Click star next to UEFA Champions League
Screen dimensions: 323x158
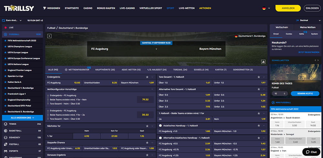point(5,47)
